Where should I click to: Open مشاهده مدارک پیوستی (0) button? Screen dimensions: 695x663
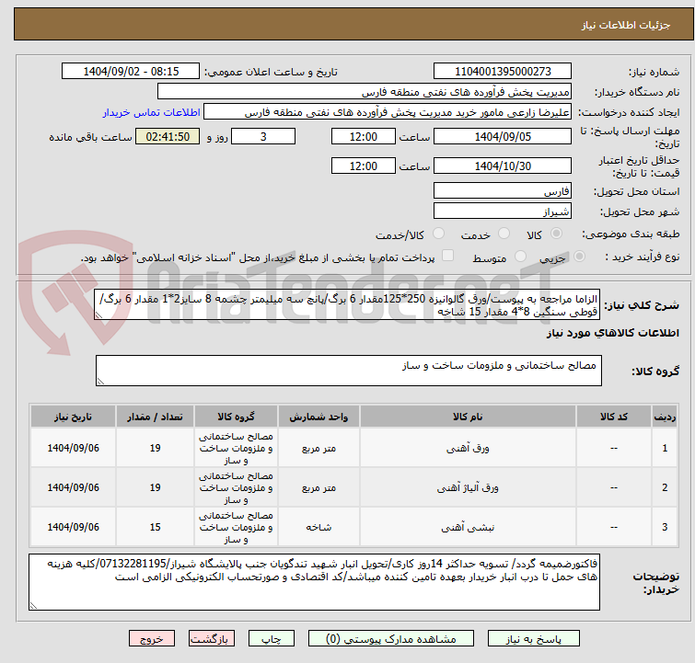click(x=391, y=639)
